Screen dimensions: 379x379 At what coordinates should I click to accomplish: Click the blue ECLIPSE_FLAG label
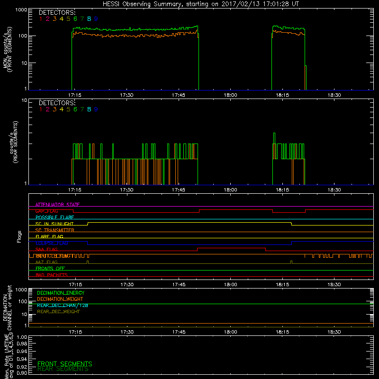point(52,243)
